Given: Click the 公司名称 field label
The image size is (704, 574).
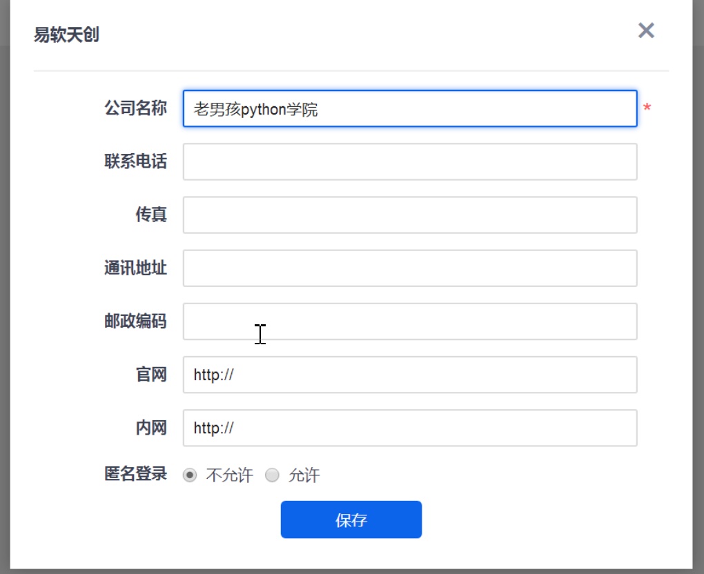Looking at the screenshot, I should 135,108.
